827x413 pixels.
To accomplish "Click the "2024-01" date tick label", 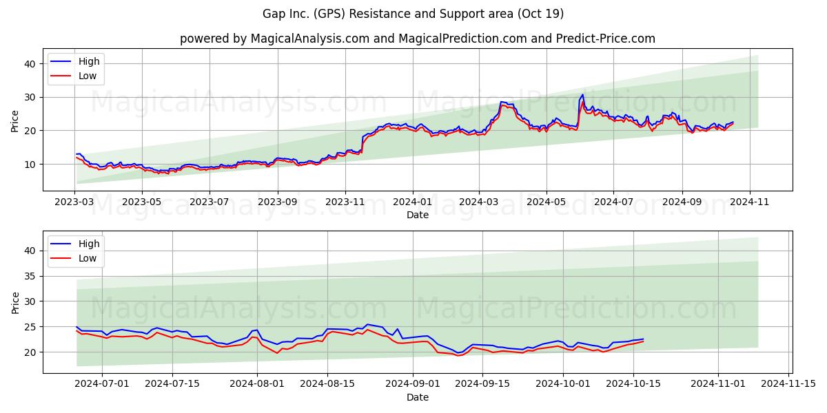I will (413, 202).
